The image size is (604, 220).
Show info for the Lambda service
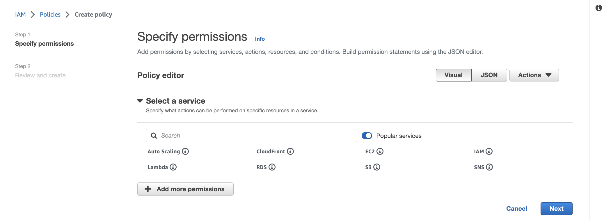click(x=173, y=167)
